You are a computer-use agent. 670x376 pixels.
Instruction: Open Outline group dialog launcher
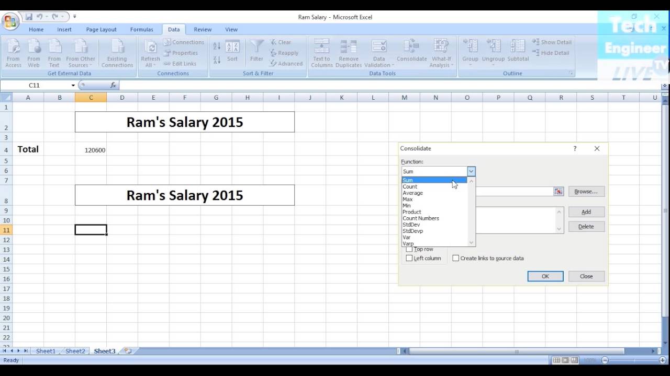click(571, 74)
